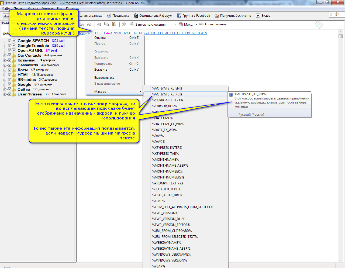Select %SELECTED_TEXT% macro
Image resolution: width=345 pixels, height=268 pixels.
[x=185, y=189]
